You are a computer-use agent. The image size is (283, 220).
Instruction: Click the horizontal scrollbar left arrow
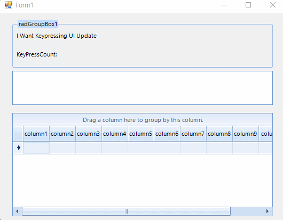17,211
